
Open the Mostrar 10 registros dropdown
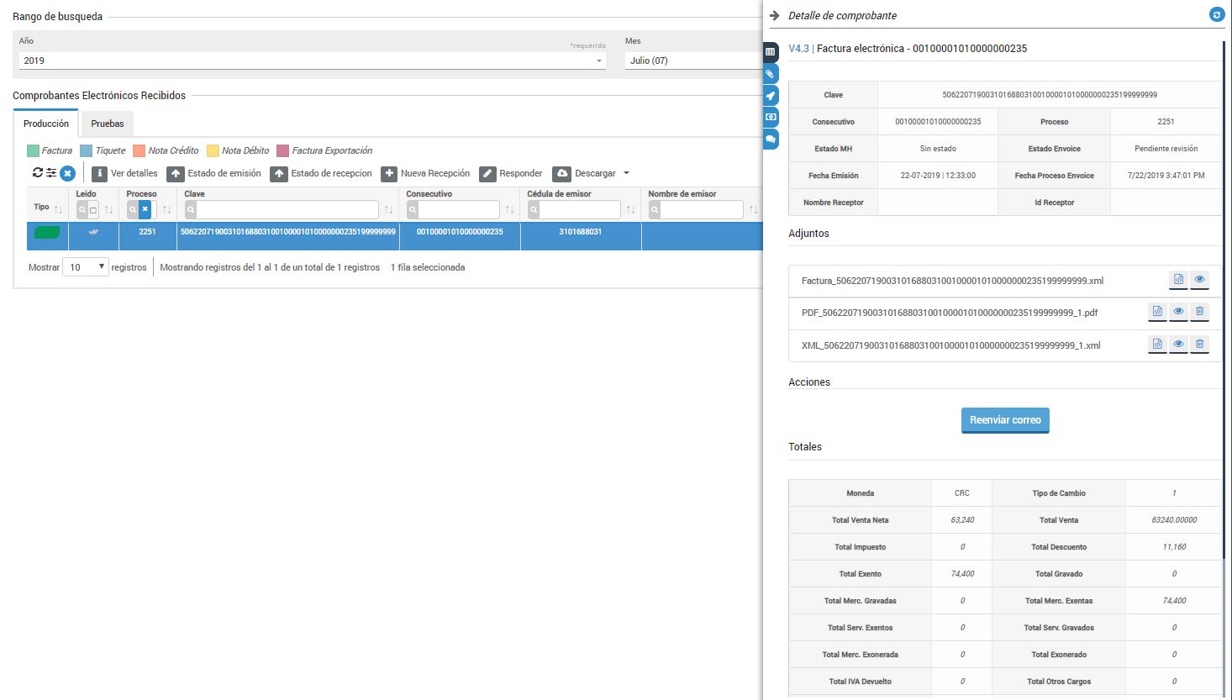tap(85, 266)
